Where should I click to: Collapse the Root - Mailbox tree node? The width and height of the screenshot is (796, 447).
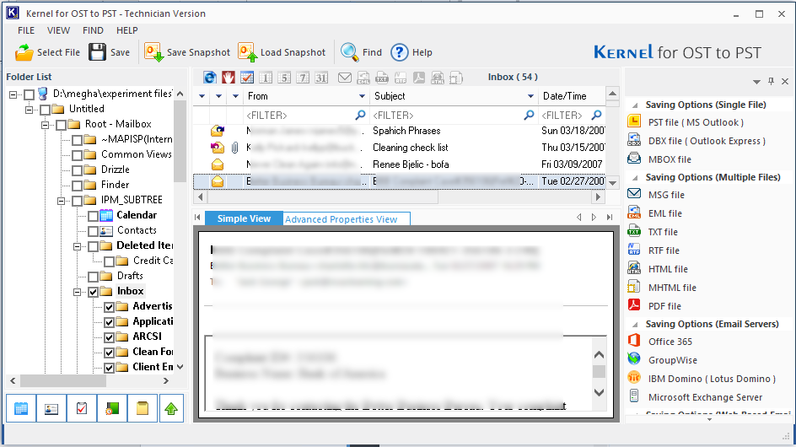click(46, 125)
